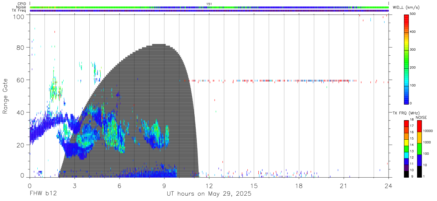This screenshot has height=201, width=437.
Task: Select the 24 tick on UT hours axis
Action: click(x=388, y=185)
